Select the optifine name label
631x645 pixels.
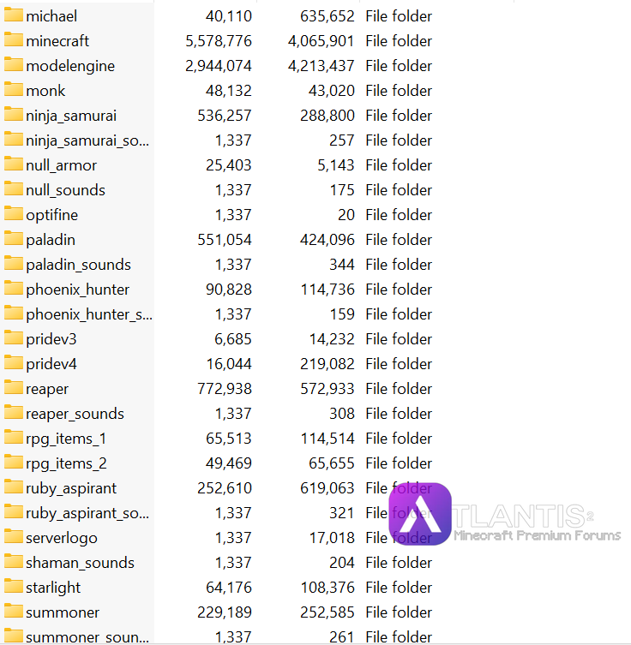coord(51,215)
